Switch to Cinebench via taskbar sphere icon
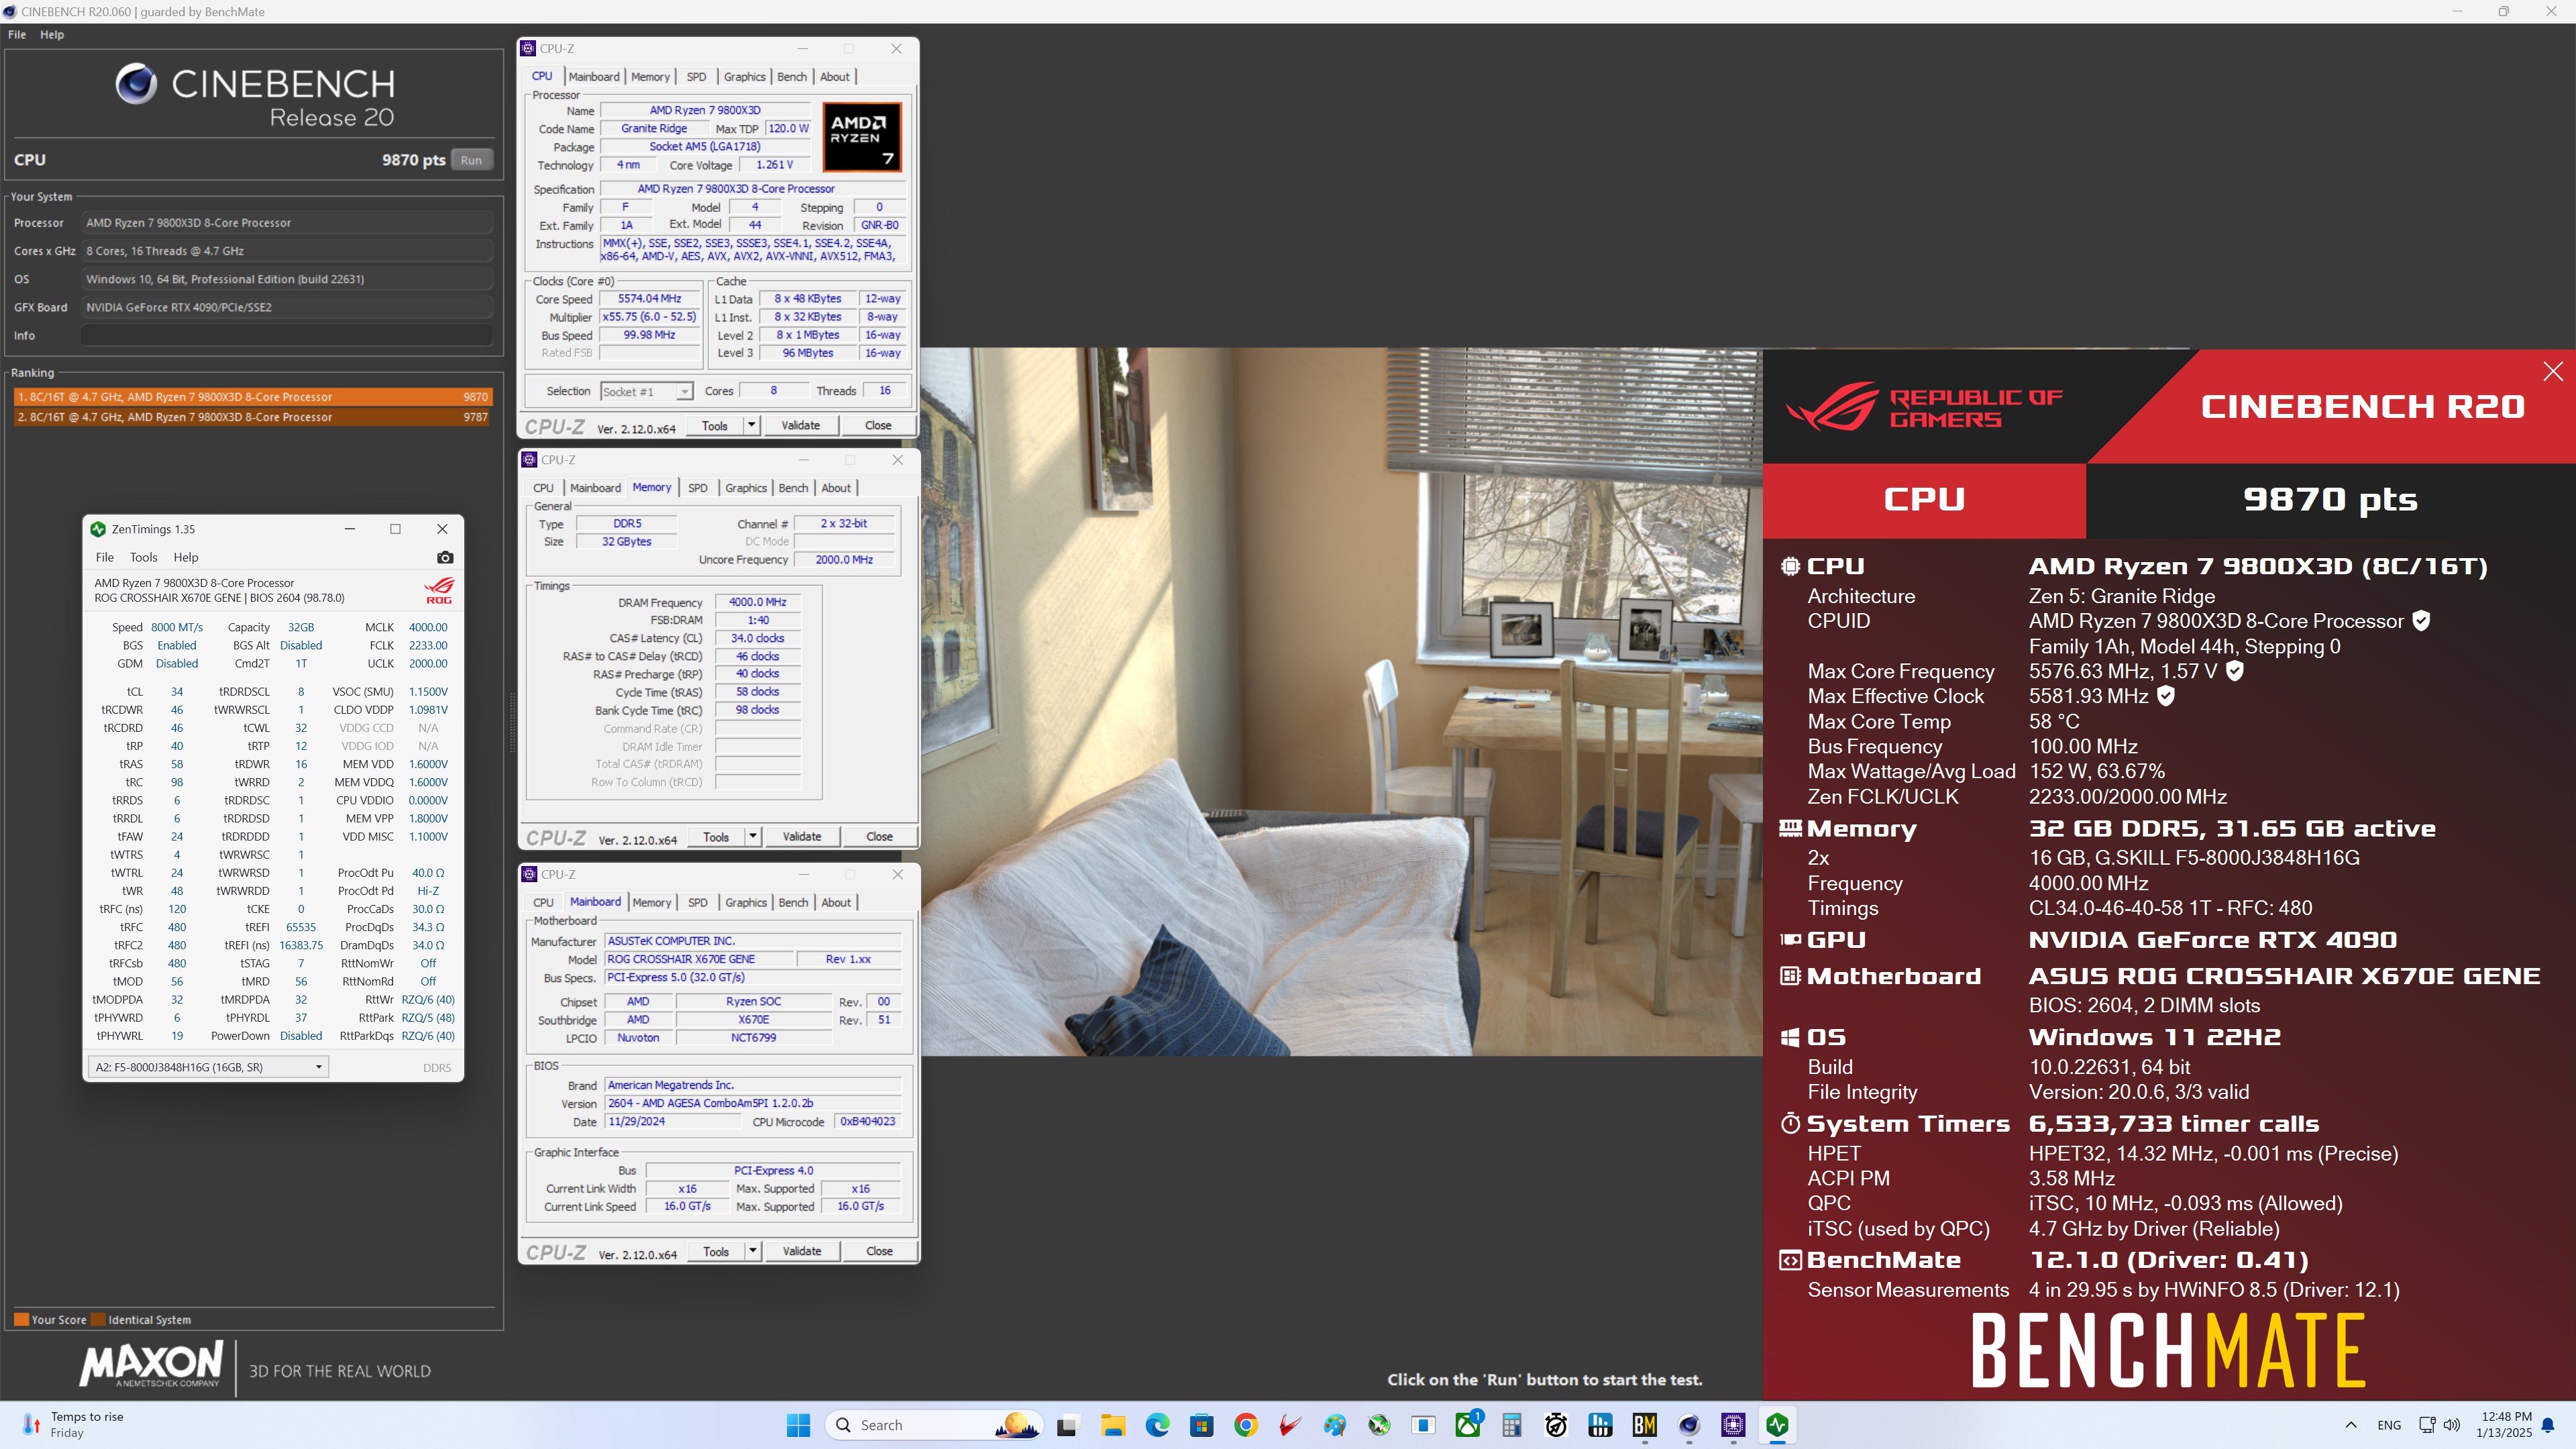The image size is (2576, 1449). [1689, 1425]
